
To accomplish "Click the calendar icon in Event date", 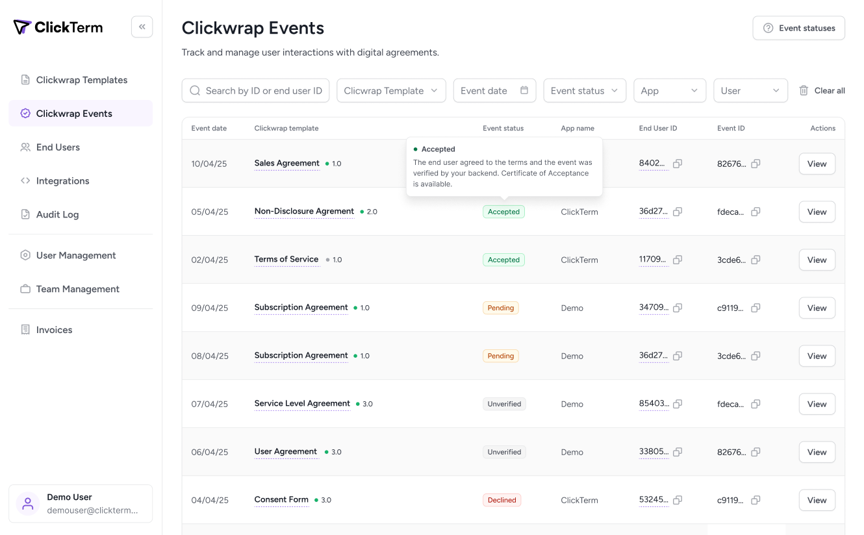I will pyautogui.click(x=524, y=90).
